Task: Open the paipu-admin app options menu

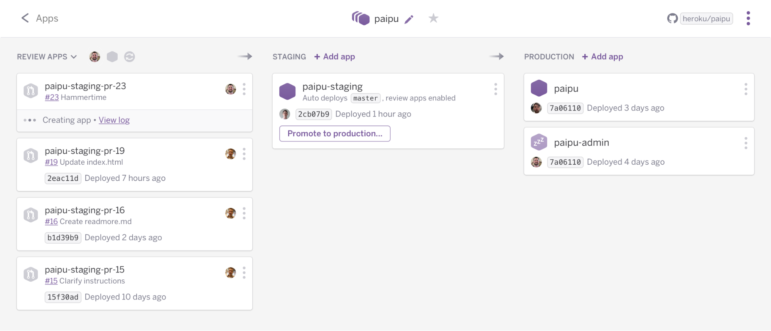Action: pyautogui.click(x=746, y=143)
